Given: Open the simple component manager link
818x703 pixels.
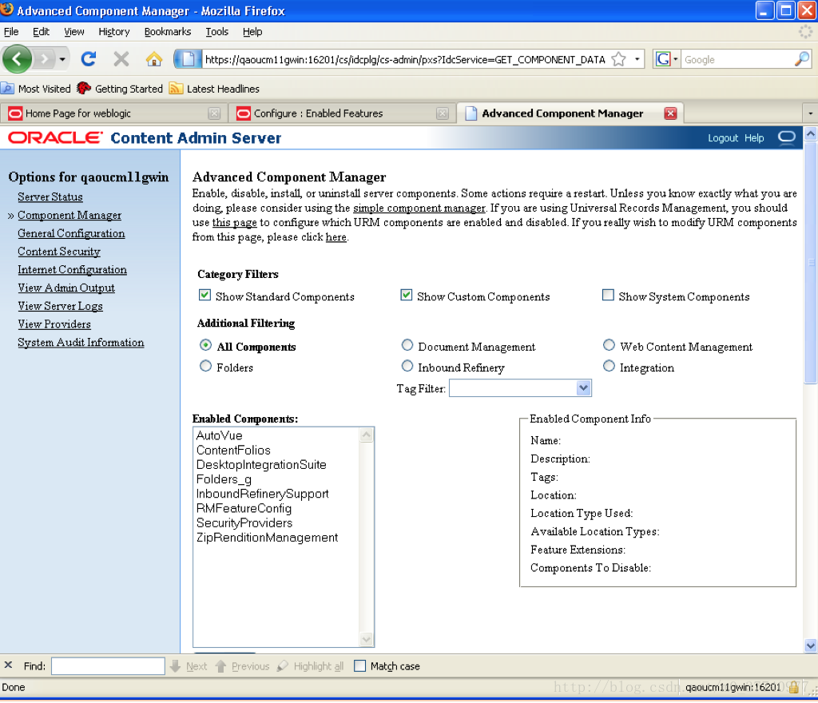Looking at the screenshot, I should coord(419,207).
